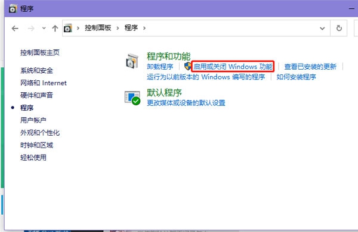Screen dimensions: 358x232
Task: Expand the chevron before 控制面板 in the address bar
Action: click(78, 28)
